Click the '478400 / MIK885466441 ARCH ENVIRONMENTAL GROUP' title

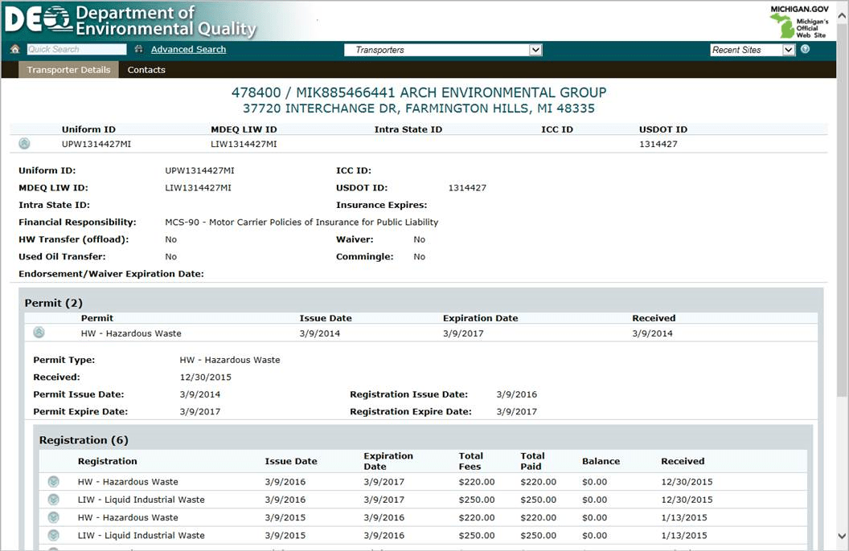[x=419, y=92]
